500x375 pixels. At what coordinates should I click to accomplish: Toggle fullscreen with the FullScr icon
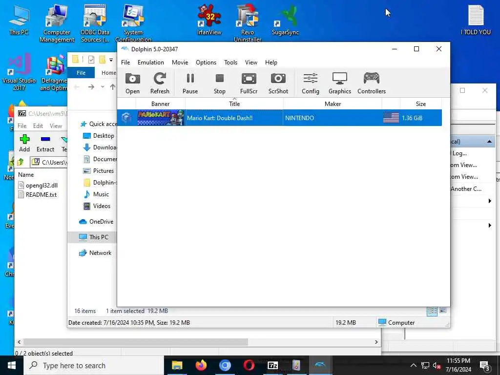tap(249, 83)
